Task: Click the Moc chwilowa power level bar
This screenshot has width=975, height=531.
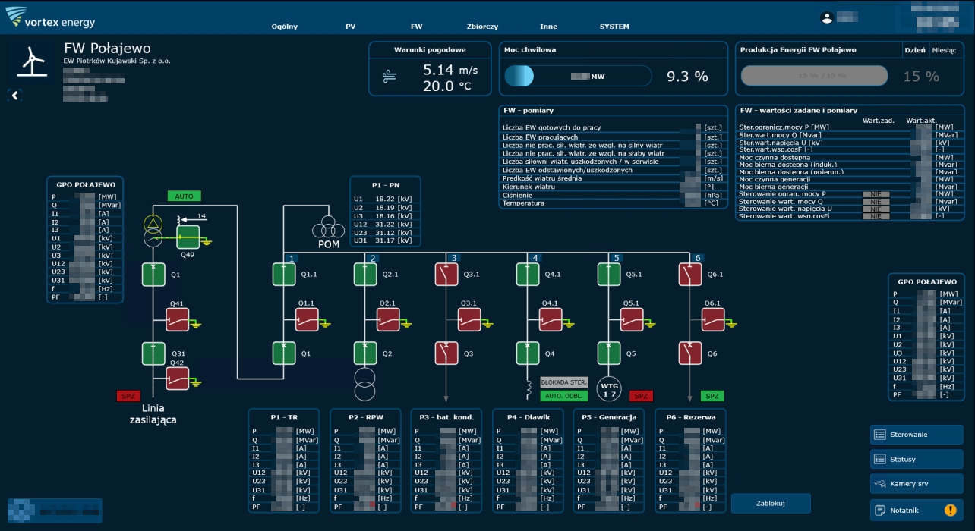Action: (578, 77)
